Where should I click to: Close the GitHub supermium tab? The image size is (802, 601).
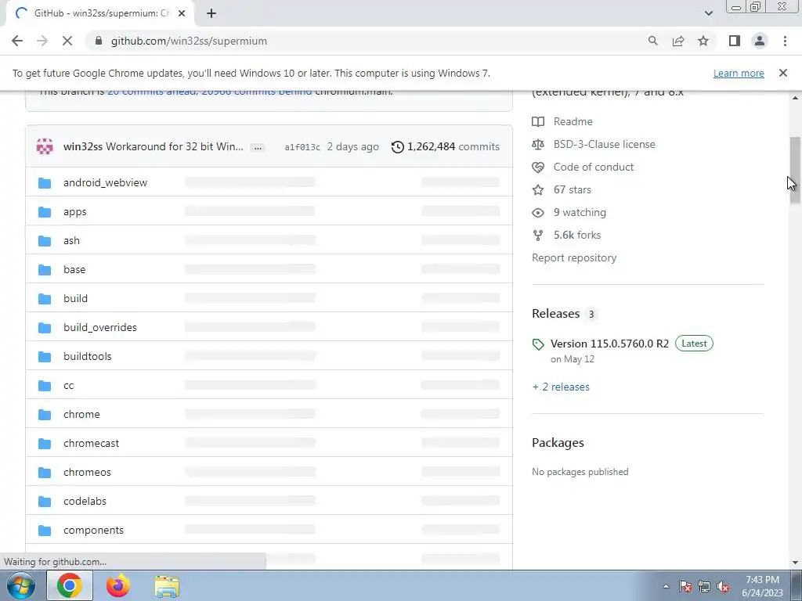coord(182,13)
